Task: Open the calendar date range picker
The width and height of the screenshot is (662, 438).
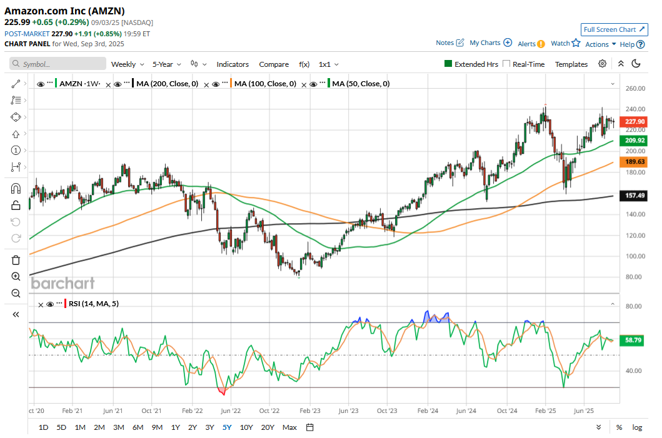Action: 309,427
